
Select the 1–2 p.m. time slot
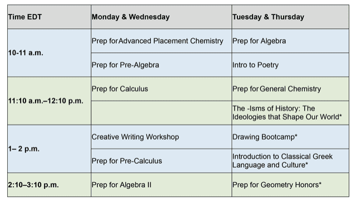(x=50, y=149)
